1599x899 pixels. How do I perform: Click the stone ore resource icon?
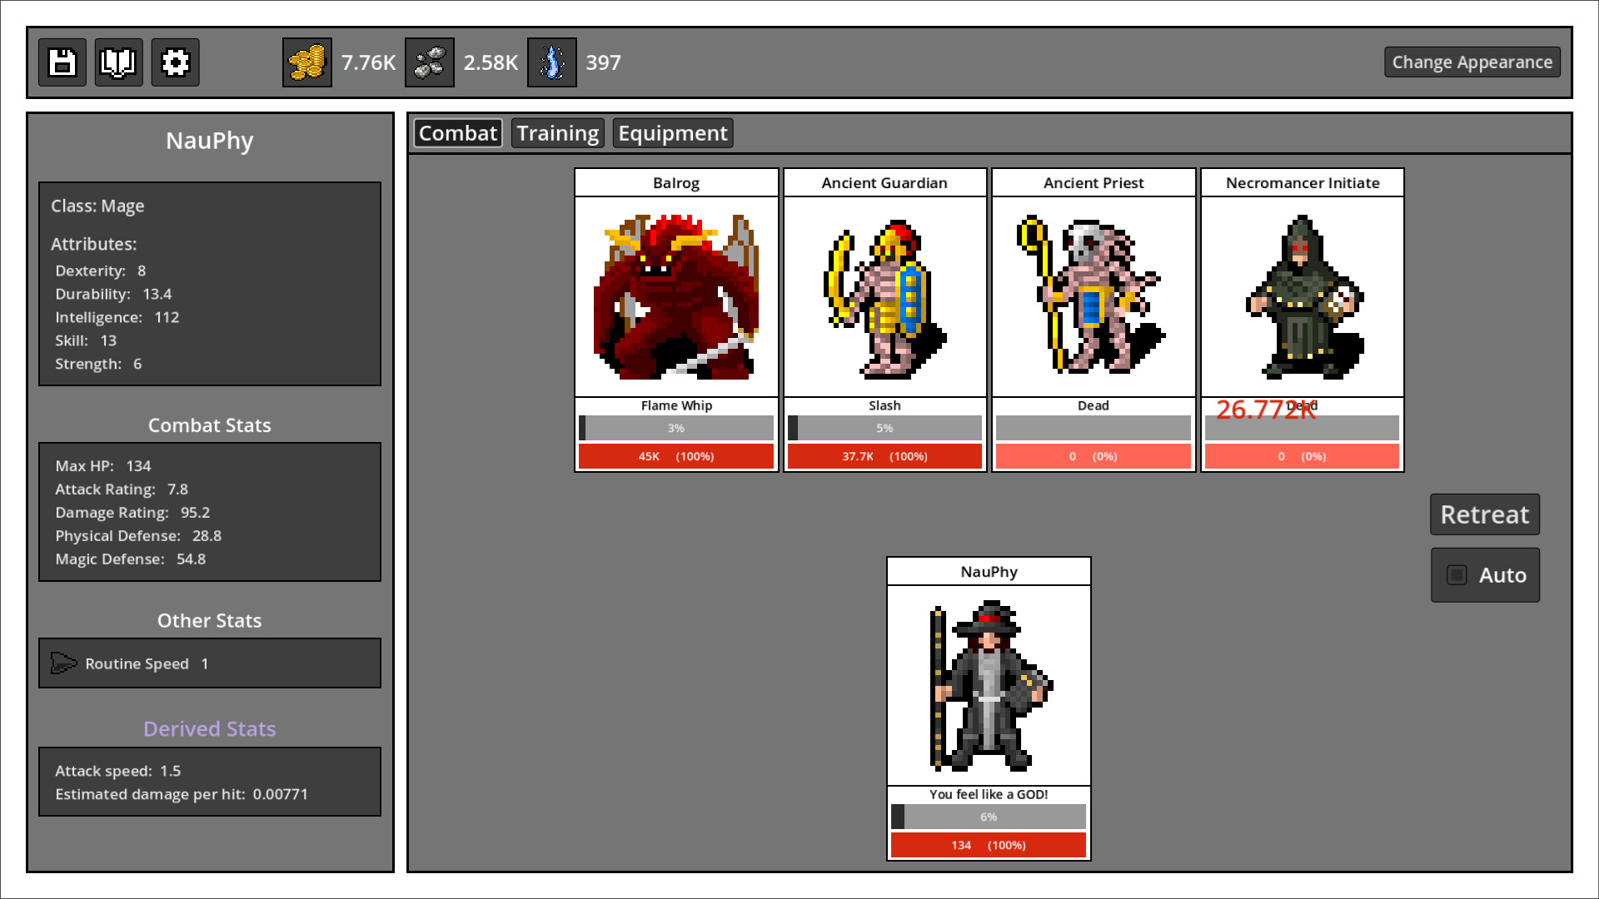[429, 62]
